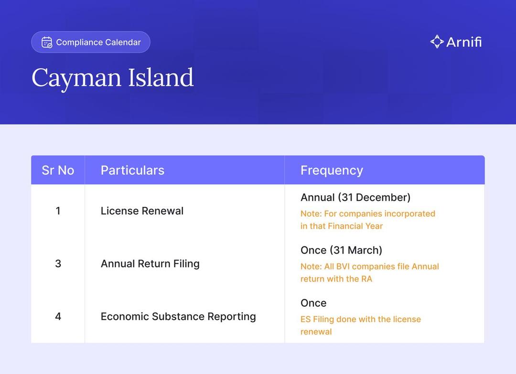Click serial number 3 in the table
This screenshot has height=374, width=516.
pyautogui.click(x=58, y=264)
